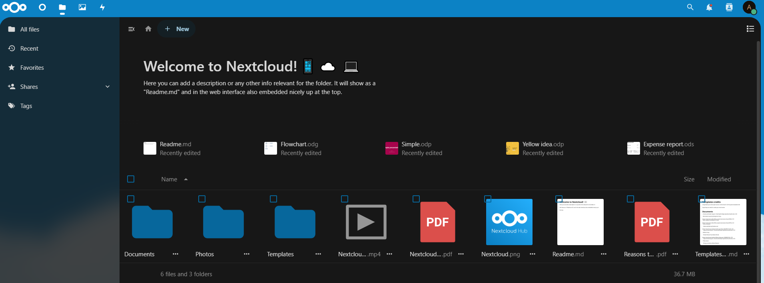Expand the Shares section chevron
Viewport: 764px width, 283px height.
108,86
